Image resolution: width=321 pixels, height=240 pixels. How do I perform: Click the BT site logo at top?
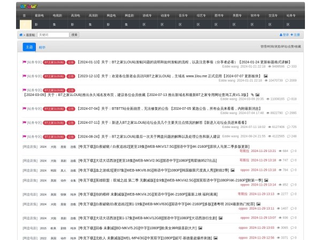tap(29, 6)
